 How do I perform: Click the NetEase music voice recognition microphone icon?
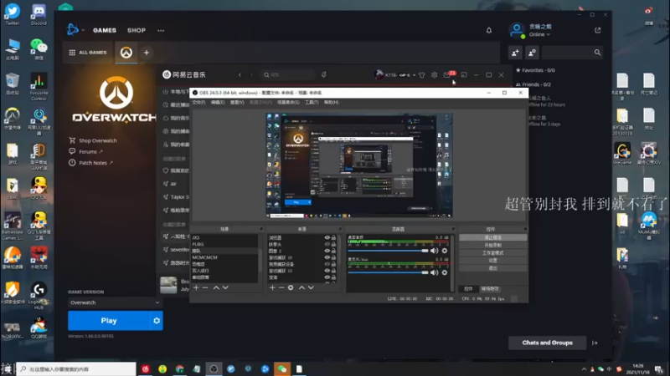click(324, 74)
